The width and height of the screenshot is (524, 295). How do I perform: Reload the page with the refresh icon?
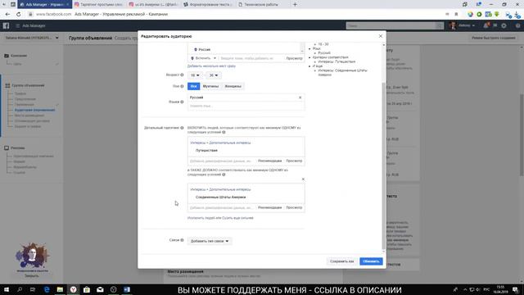tap(18, 15)
